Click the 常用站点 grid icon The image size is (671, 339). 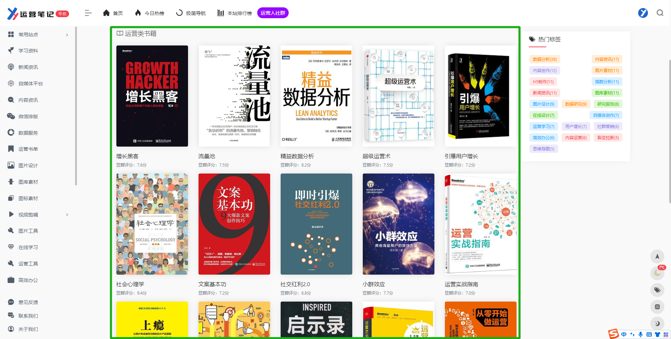point(11,34)
